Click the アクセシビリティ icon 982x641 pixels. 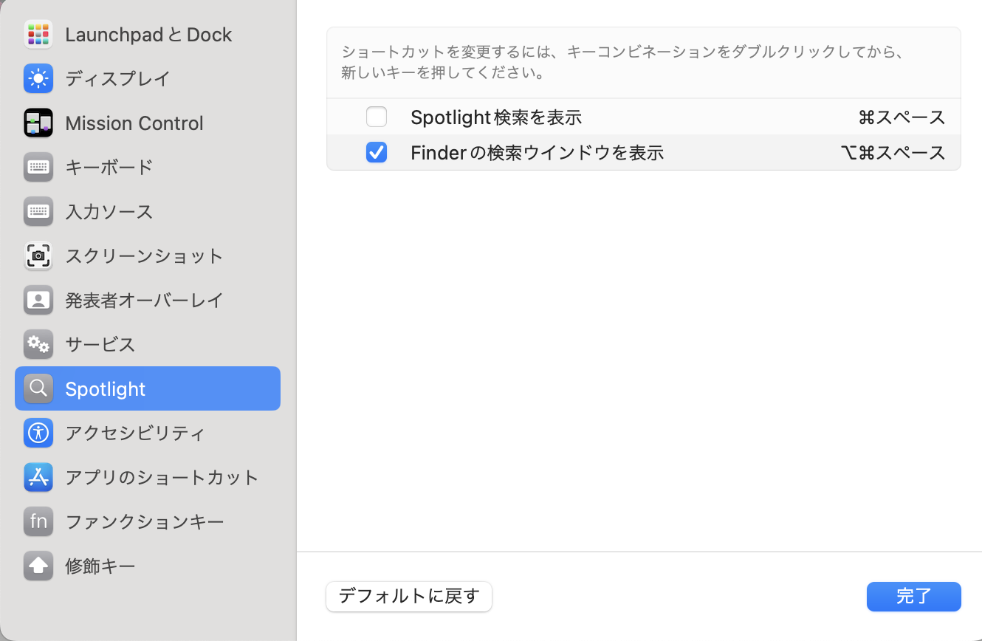(x=38, y=433)
